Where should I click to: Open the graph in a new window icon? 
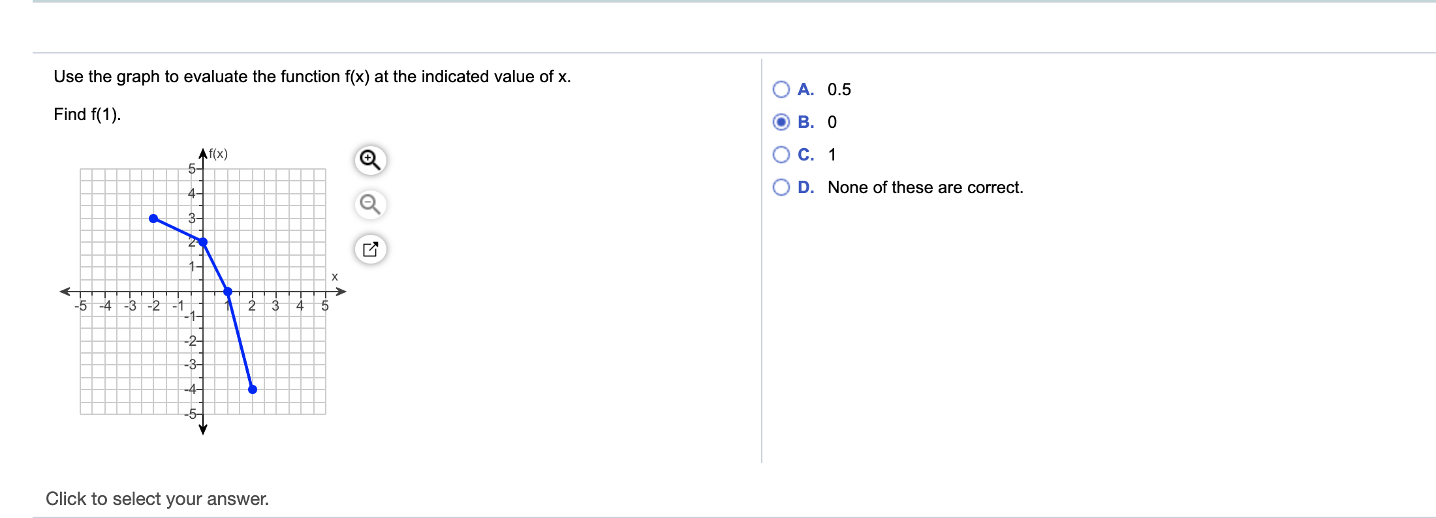[x=370, y=249]
